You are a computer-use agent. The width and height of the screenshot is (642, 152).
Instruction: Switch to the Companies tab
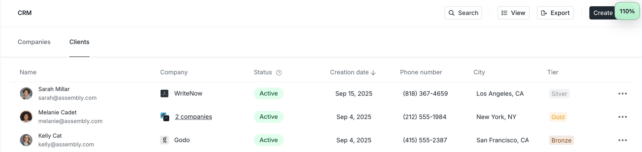pos(34,42)
